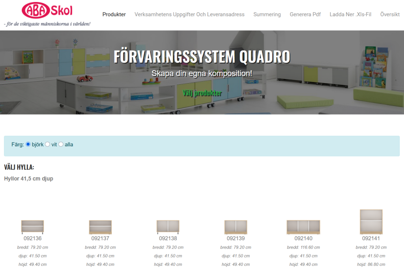
Task: Choose the alla color radio button
Action: [x=61, y=145]
